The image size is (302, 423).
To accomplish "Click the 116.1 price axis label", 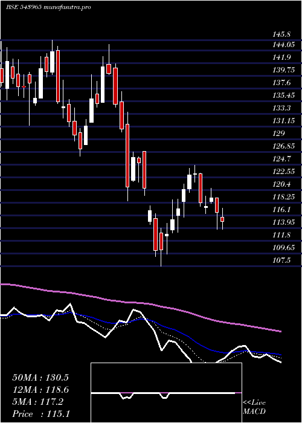I will point(281,209).
